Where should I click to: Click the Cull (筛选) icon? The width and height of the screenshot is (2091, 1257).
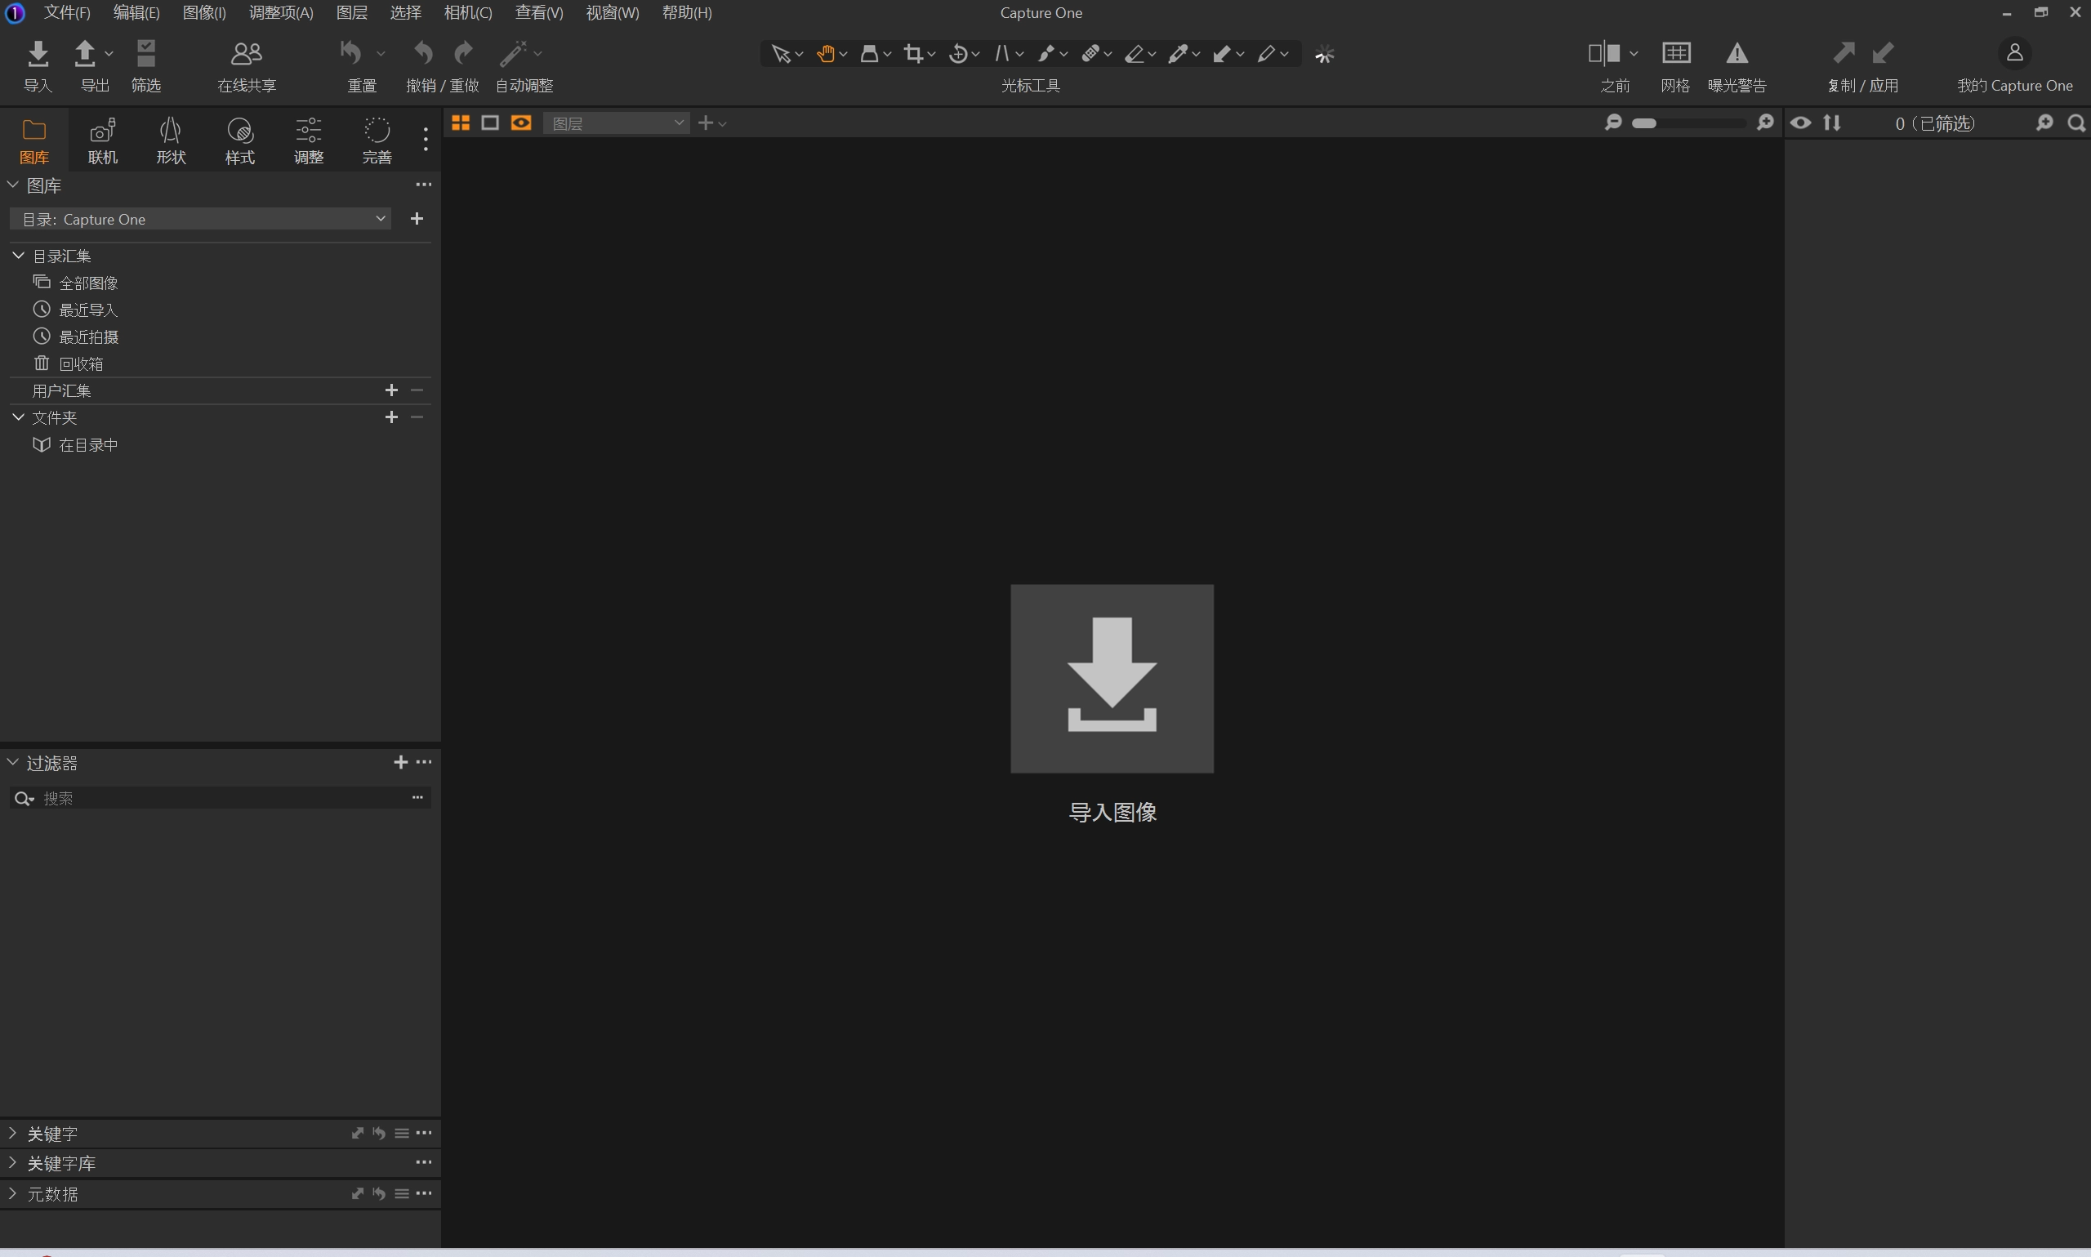click(145, 54)
